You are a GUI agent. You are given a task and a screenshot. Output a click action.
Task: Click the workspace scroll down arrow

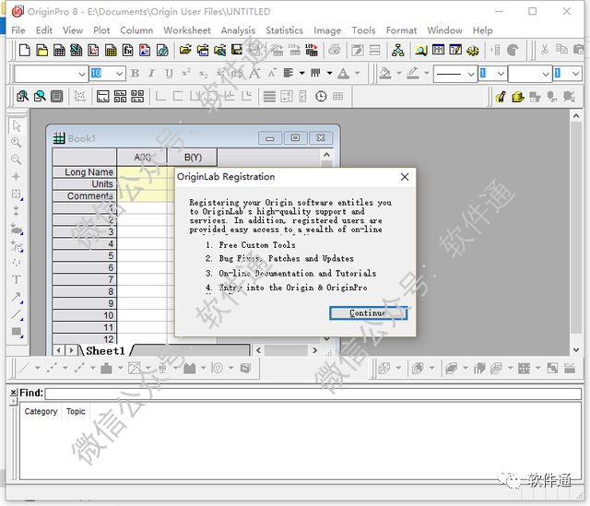point(576,349)
